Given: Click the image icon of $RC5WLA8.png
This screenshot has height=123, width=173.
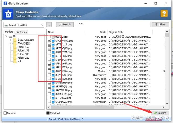Looking at the screenshot, I should tap(53, 90).
